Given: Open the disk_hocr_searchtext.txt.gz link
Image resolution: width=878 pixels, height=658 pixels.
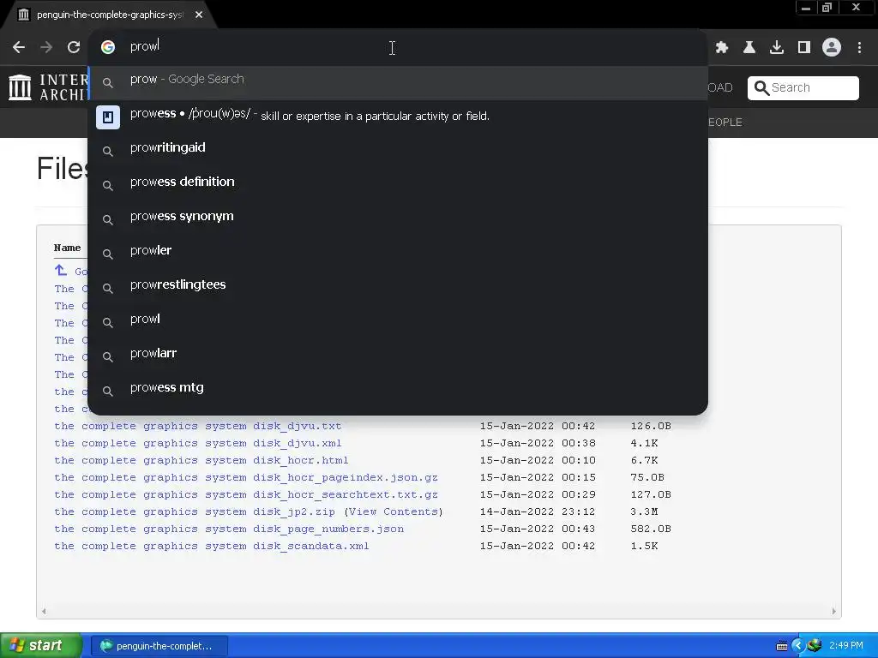Looking at the screenshot, I should [x=246, y=494].
